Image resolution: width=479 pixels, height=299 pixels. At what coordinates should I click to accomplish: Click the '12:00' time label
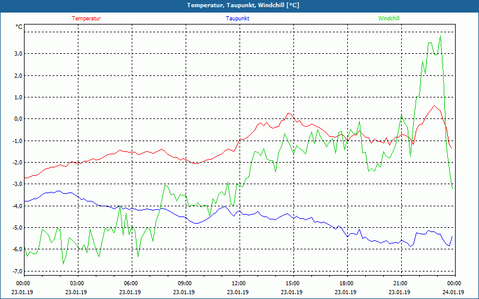(x=238, y=283)
